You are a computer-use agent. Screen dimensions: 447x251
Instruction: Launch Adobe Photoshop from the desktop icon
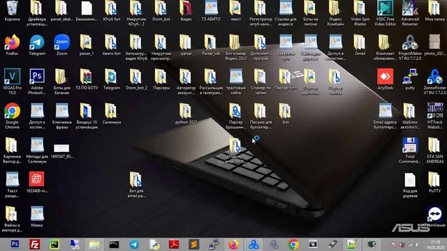(x=37, y=77)
